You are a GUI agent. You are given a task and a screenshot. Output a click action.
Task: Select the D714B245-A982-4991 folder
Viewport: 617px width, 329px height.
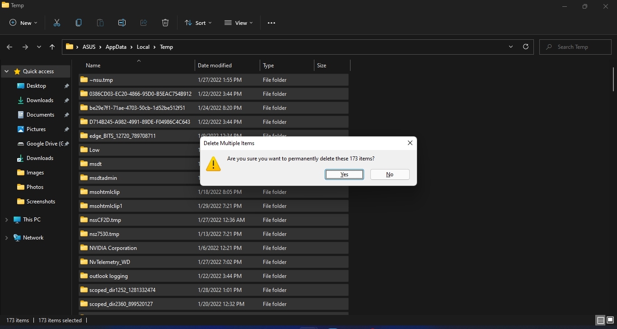(214, 122)
